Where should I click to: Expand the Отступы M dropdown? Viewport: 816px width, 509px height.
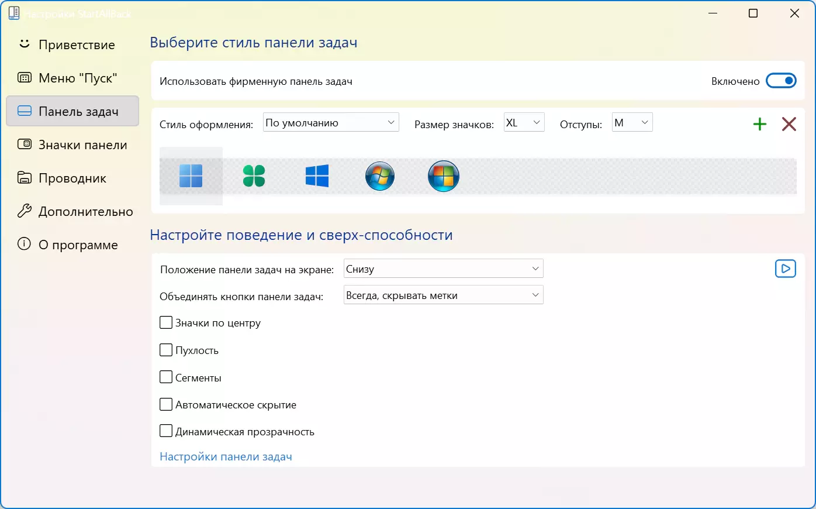(632, 122)
